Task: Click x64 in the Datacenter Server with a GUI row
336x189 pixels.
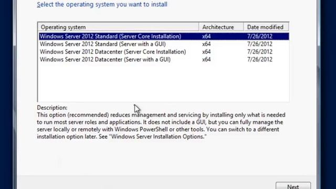Action: [206, 59]
